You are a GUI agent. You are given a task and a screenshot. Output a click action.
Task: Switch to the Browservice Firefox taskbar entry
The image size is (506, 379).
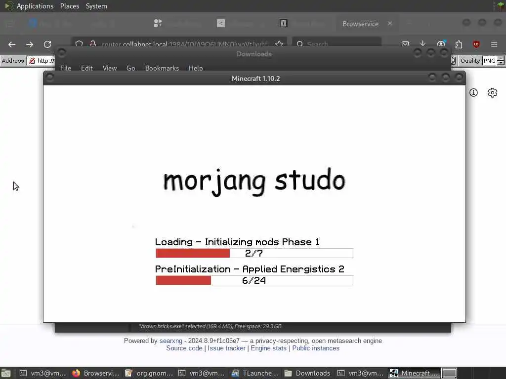tap(95, 373)
